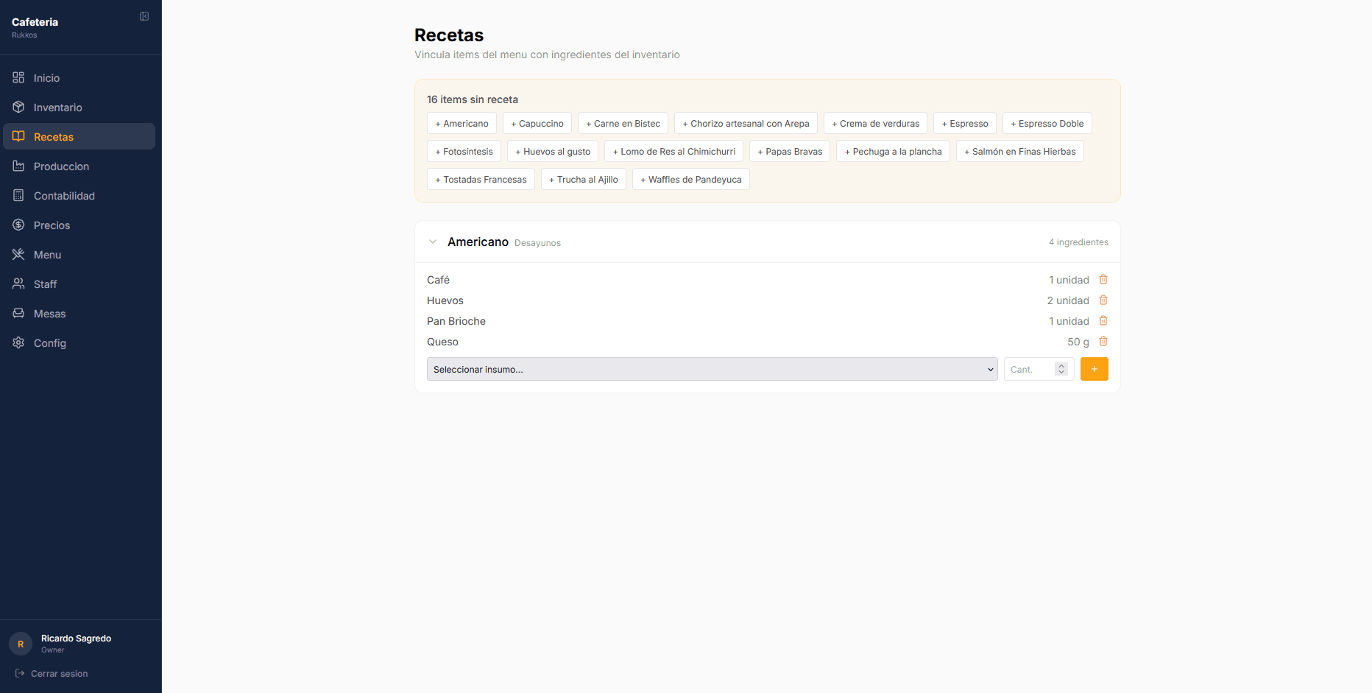Add recipe for Capuccino
1372x693 pixels.
click(537, 124)
